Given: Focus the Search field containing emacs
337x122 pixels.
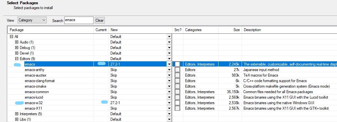Looking at the screenshot, I should click(x=79, y=20).
